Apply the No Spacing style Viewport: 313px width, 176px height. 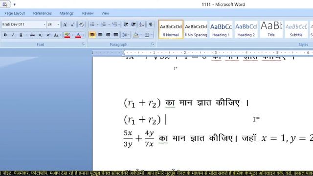tap(196, 29)
